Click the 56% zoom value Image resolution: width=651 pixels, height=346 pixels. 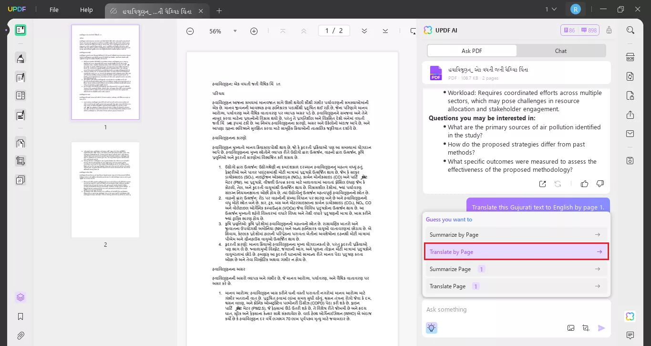(x=215, y=31)
